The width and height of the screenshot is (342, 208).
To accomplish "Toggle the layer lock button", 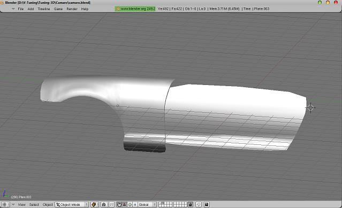I will point(190,204).
